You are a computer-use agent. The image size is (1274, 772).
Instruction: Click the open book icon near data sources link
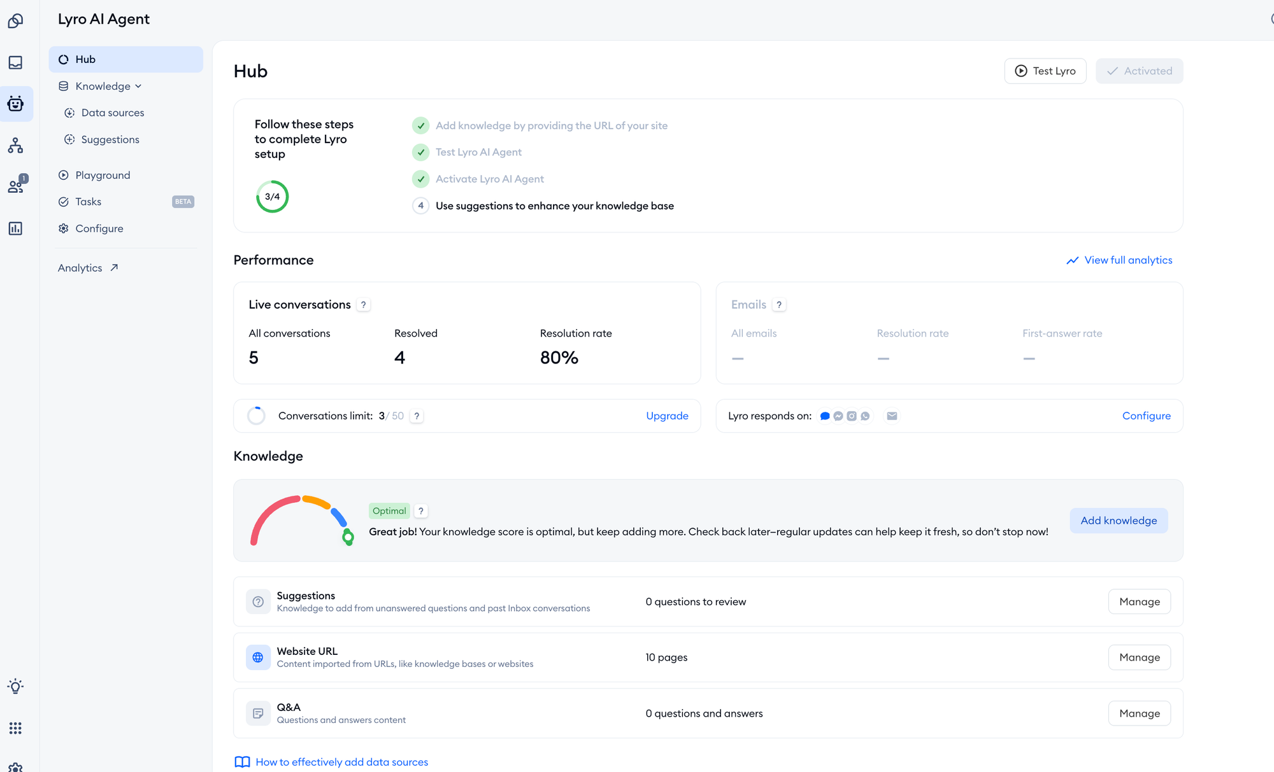[x=242, y=762]
